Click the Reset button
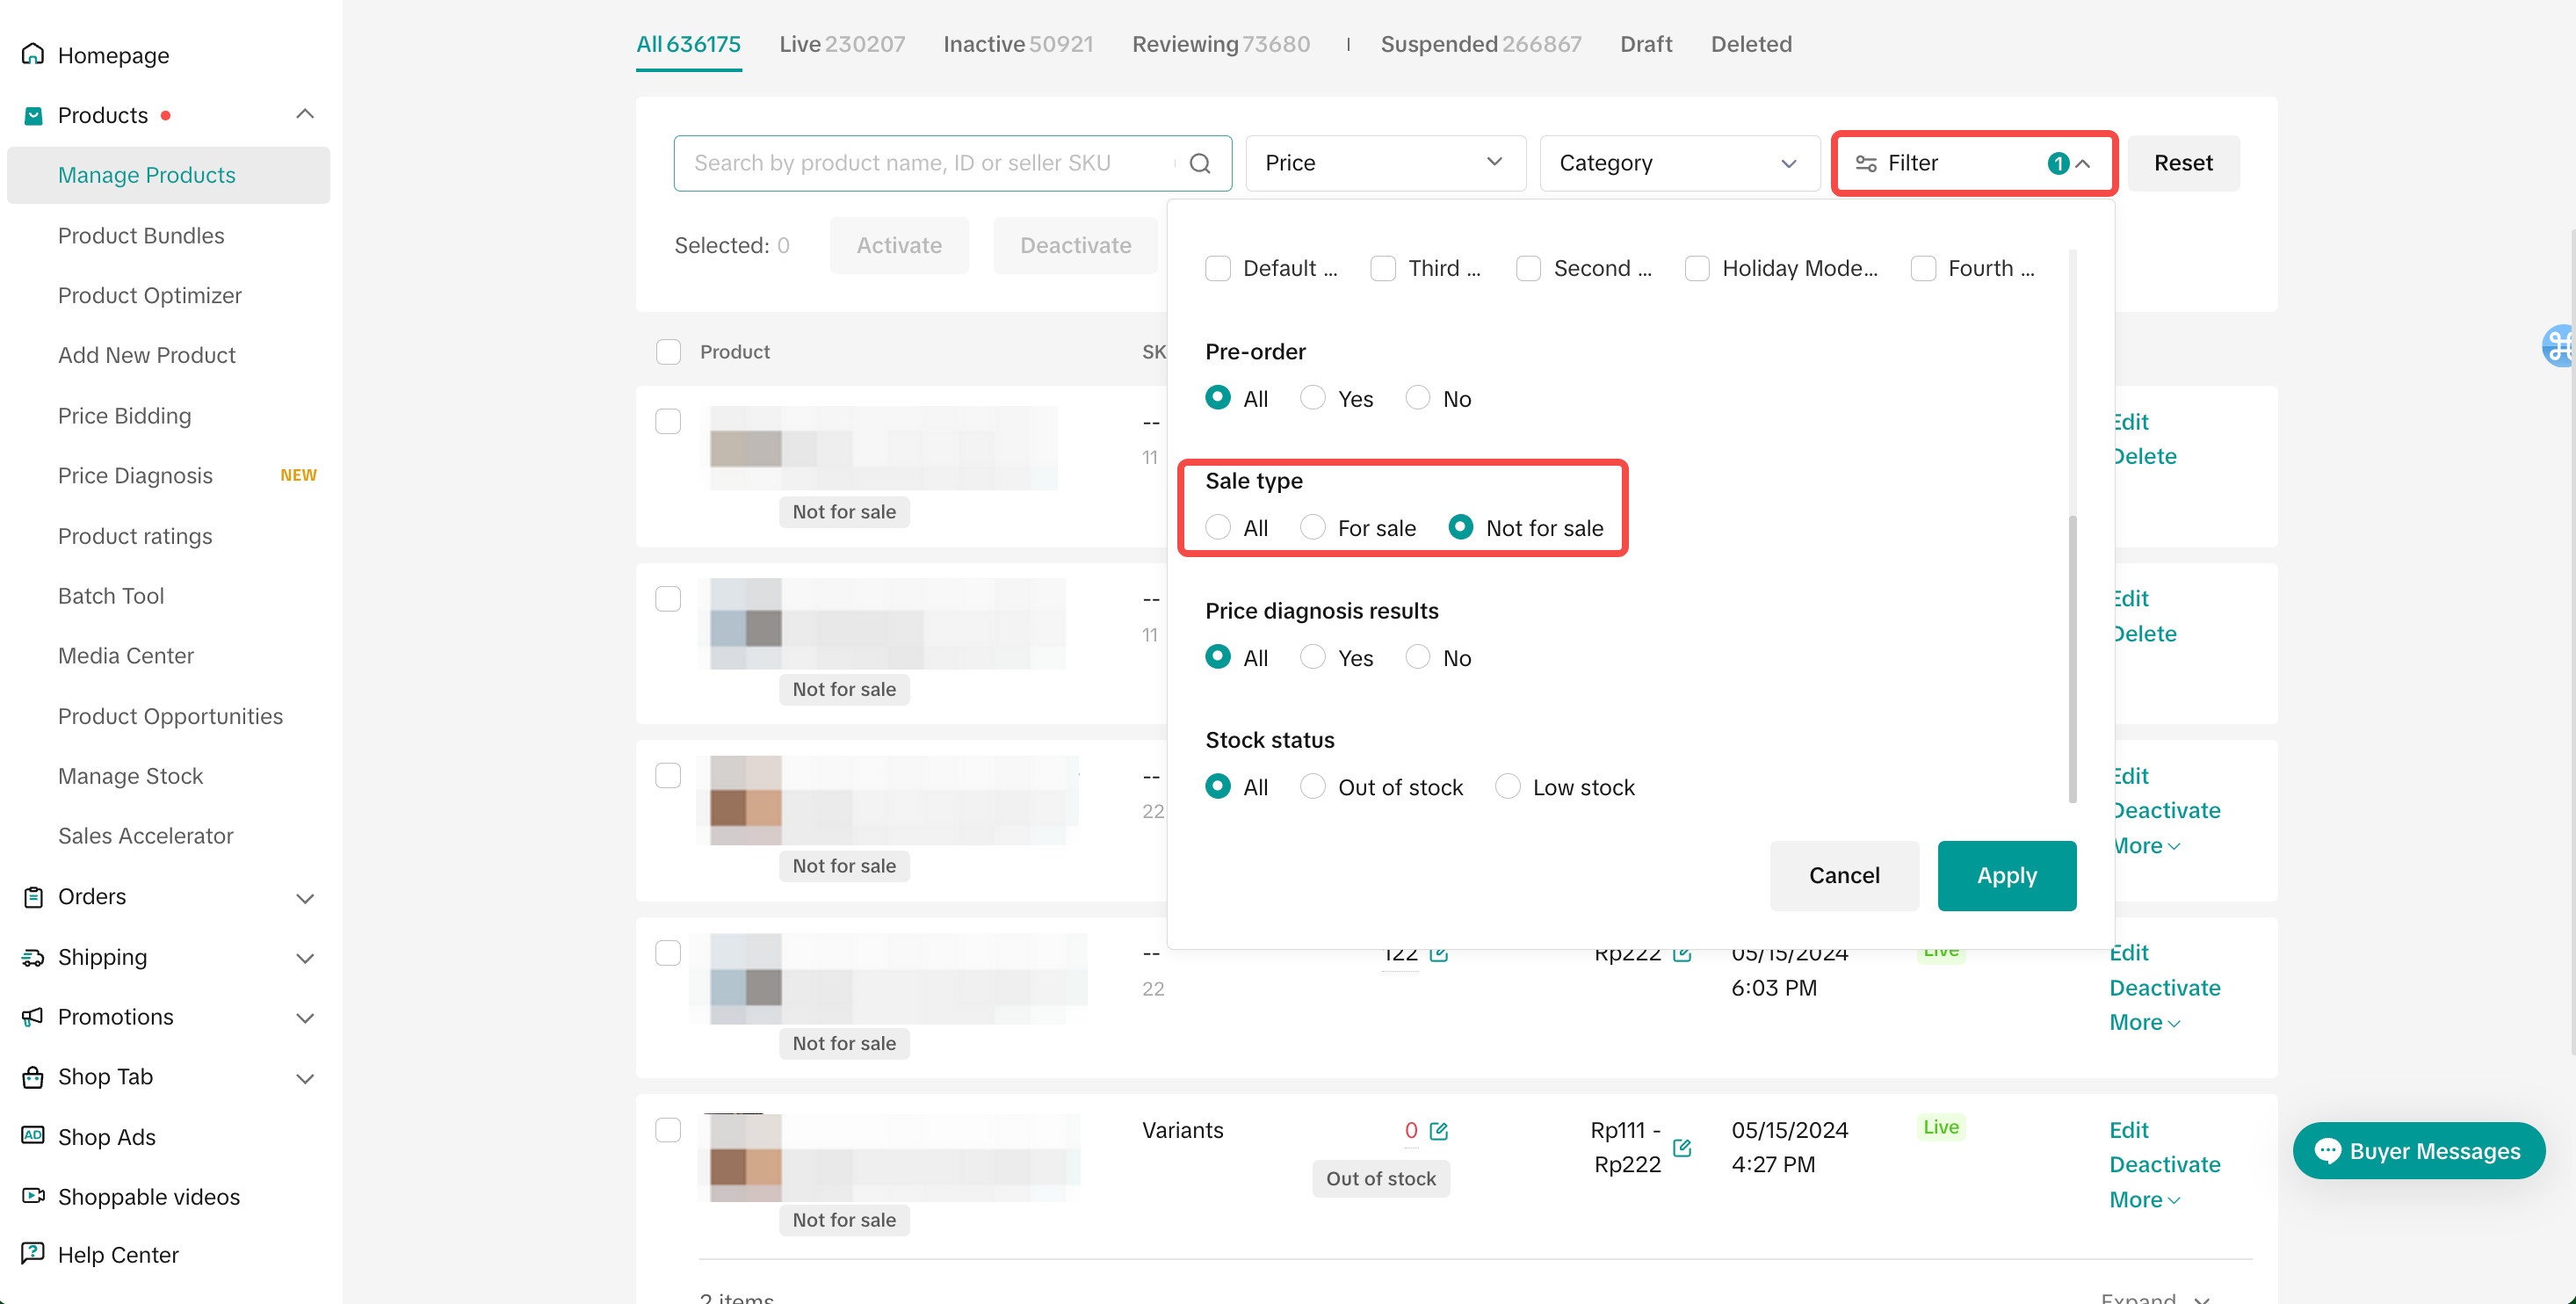This screenshot has width=2576, height=1304. pyautogui.click(x=2182, y=163)
